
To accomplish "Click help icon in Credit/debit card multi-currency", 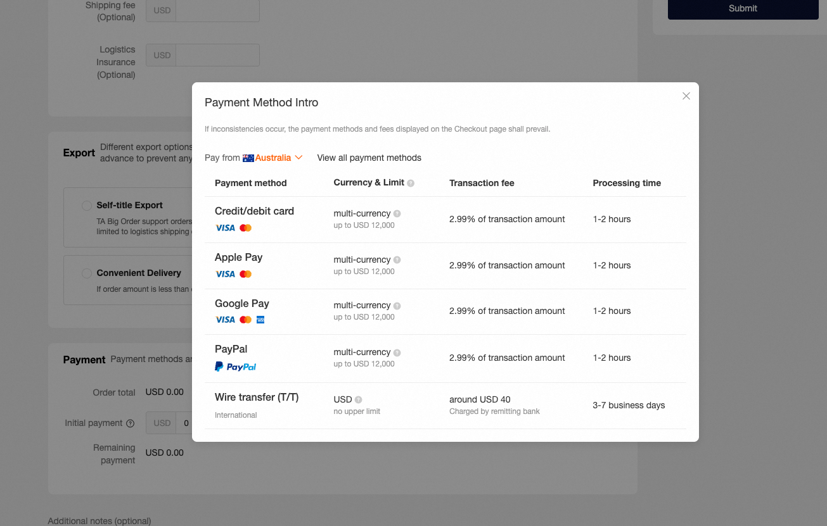I will coord(397,214).
